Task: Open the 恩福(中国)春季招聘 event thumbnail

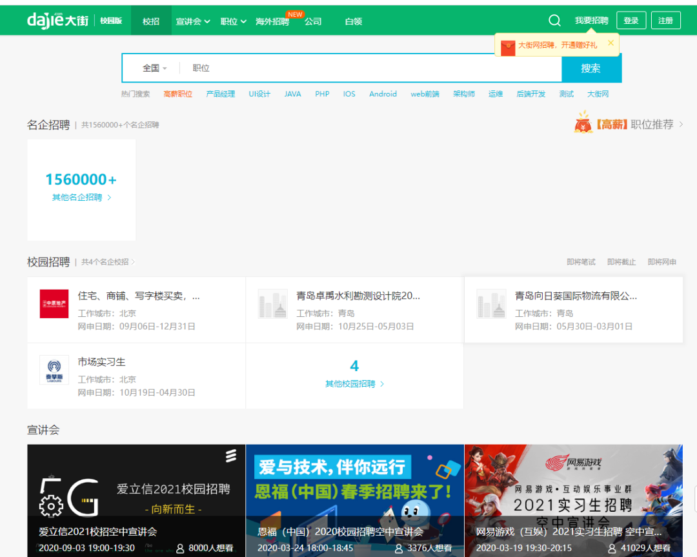Action: [355, 501]
